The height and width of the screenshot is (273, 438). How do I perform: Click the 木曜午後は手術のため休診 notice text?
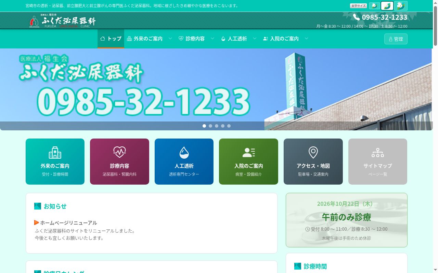[346, 238]
